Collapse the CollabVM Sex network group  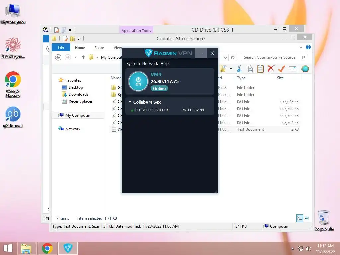tap(130, 102)
